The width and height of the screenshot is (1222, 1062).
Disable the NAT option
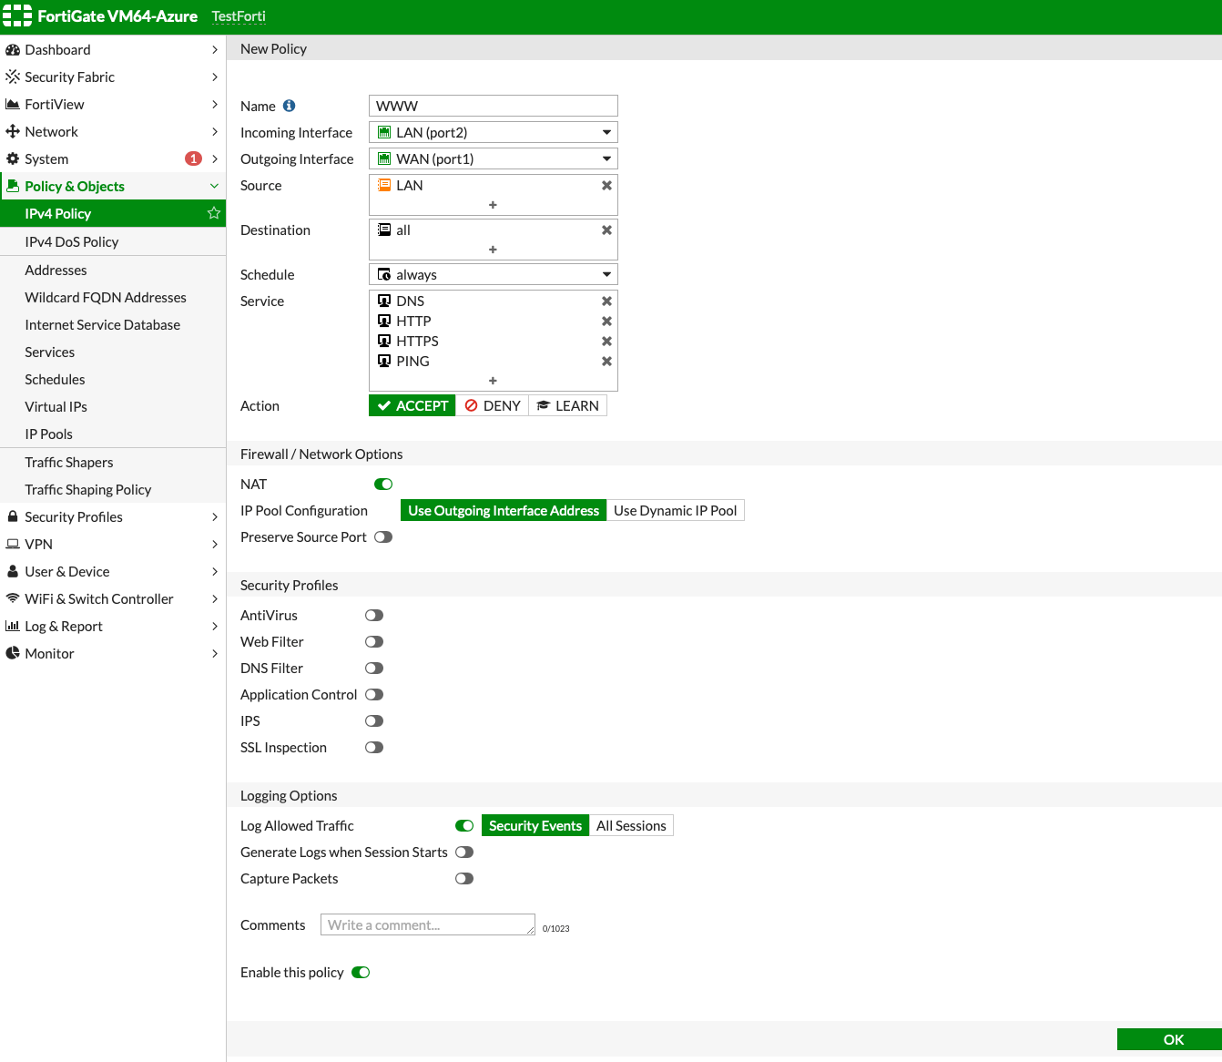[382, 484]
